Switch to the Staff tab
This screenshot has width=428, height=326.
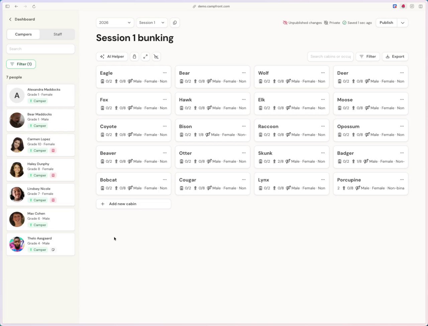pyautogui.click(x=58, y=34)
